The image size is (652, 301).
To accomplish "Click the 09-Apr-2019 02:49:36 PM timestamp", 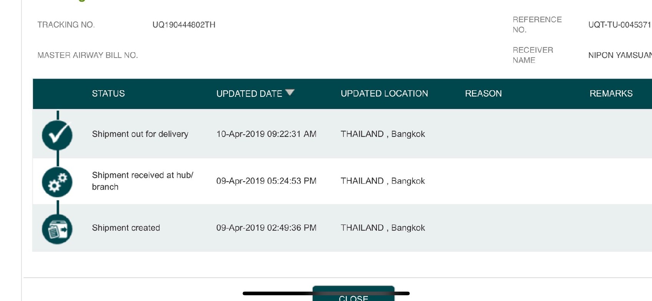I will click(x=266, y=228).
